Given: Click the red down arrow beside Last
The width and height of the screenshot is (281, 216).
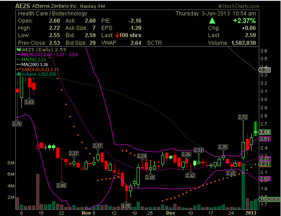Looking at the screenshot, I should (117, 35).
